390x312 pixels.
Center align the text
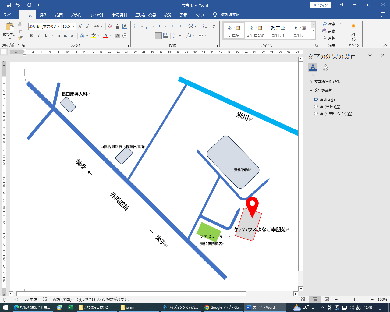tap(144, 36)
